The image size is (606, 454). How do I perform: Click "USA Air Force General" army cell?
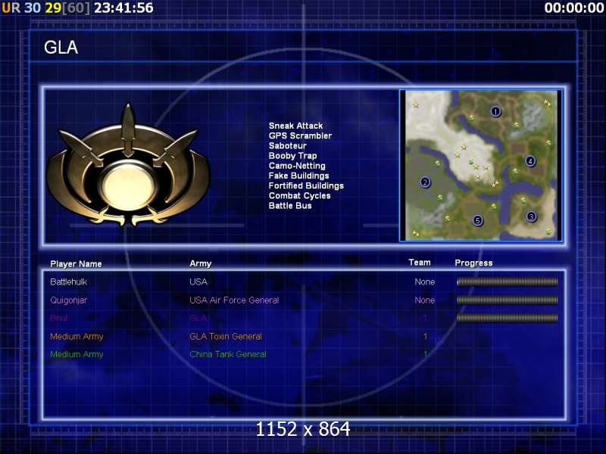pyautogui.click(x=234, y=300)
